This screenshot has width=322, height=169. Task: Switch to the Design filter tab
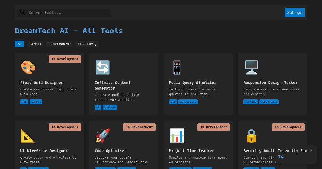pyautogui.click(x=35, y=44)
